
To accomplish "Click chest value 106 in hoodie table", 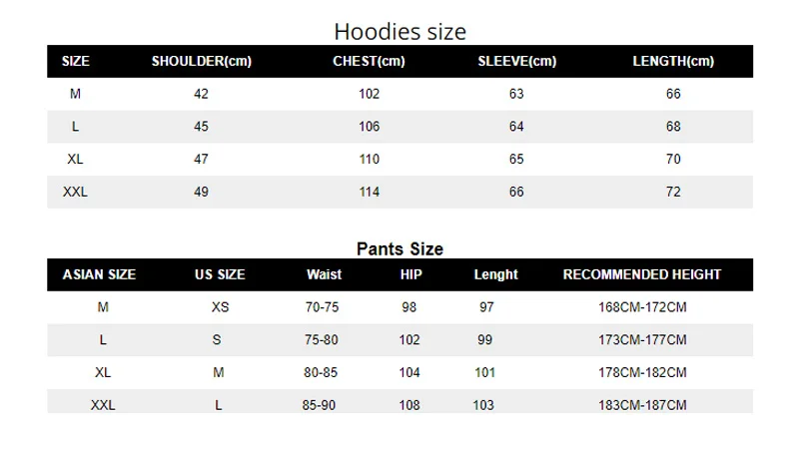I will pos(369,127).
